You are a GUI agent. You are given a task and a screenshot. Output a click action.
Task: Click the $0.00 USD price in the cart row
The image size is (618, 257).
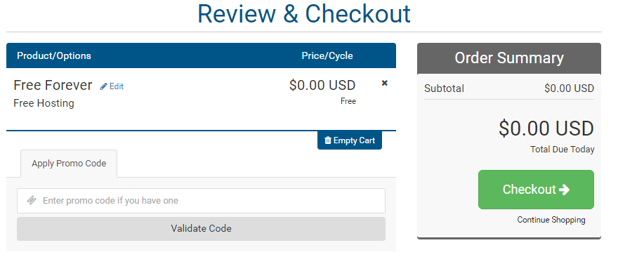click(x=322, y=85)
